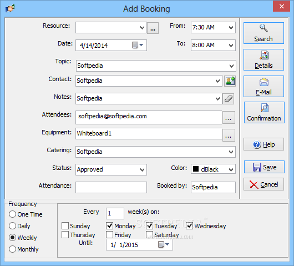Check the Saturday checkbox

coord(149,235)
